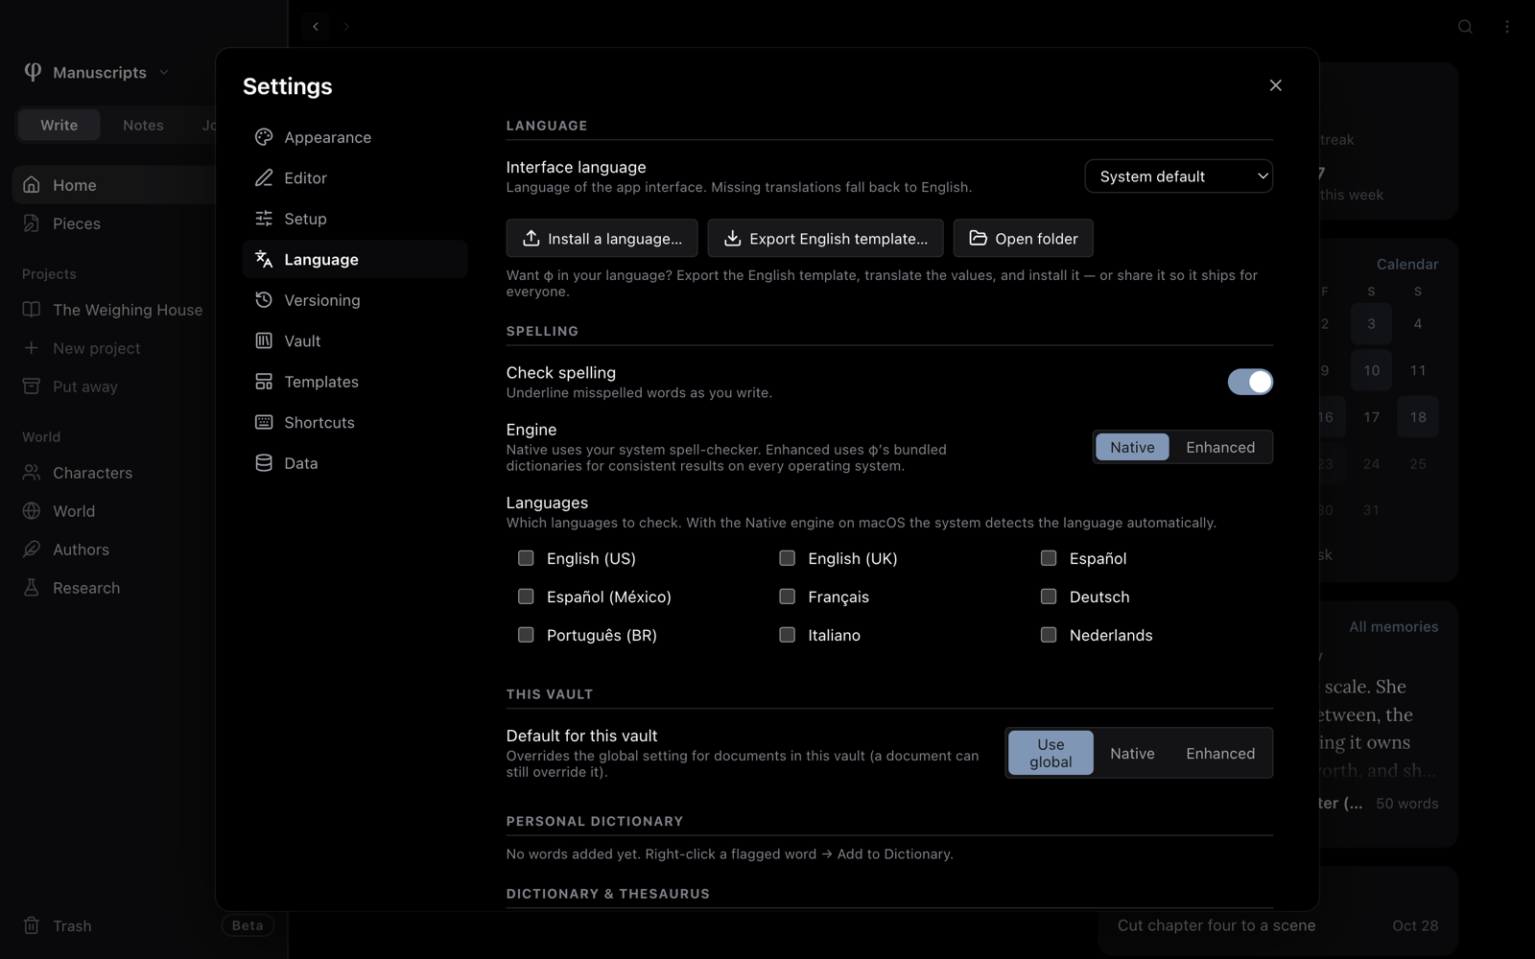Enable English (UK) spell-check language
The height and width of the screenshot is (959, 1535).
787,558
